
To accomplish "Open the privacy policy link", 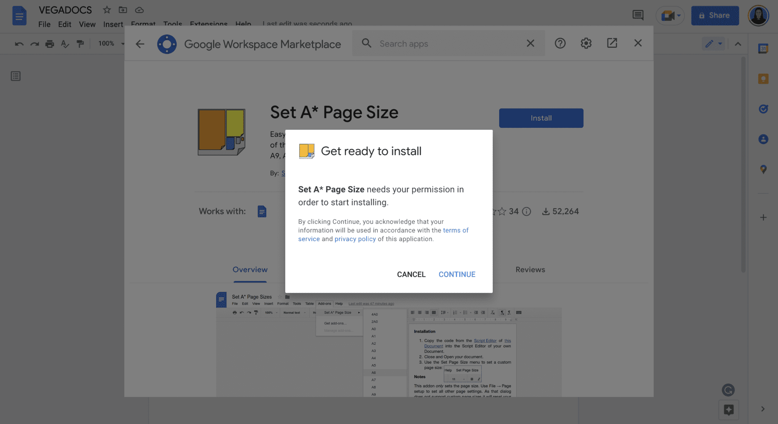I will (355, 239).
